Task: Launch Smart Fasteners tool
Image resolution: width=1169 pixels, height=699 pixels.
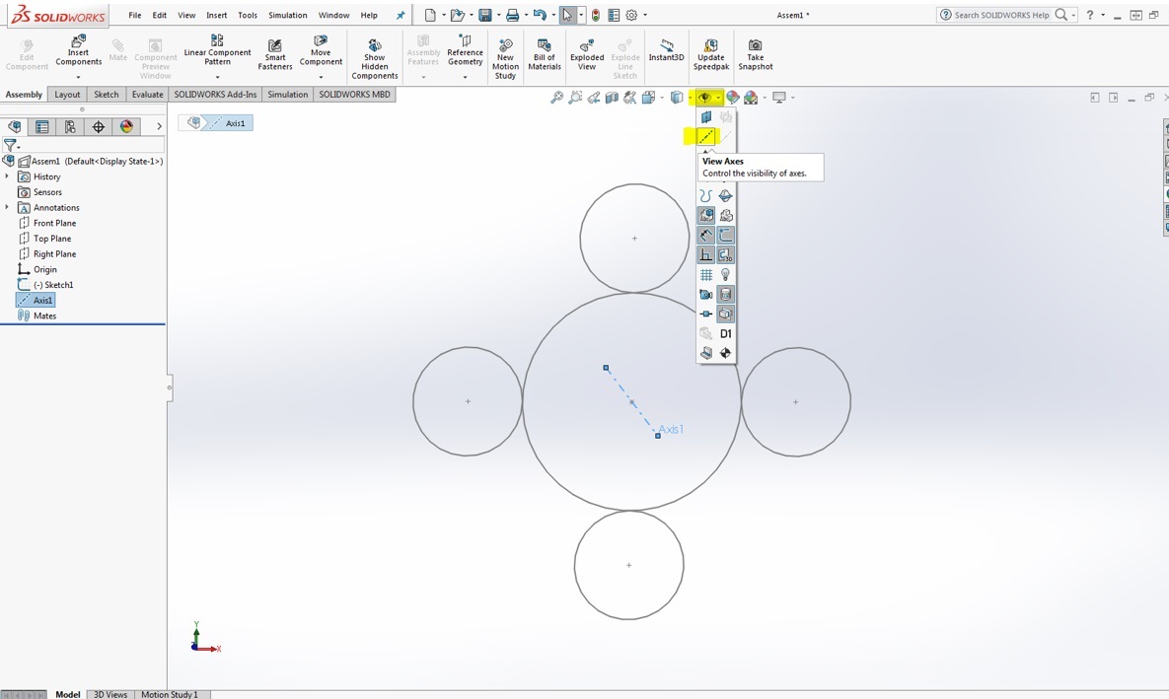Action: click(275, 55)
